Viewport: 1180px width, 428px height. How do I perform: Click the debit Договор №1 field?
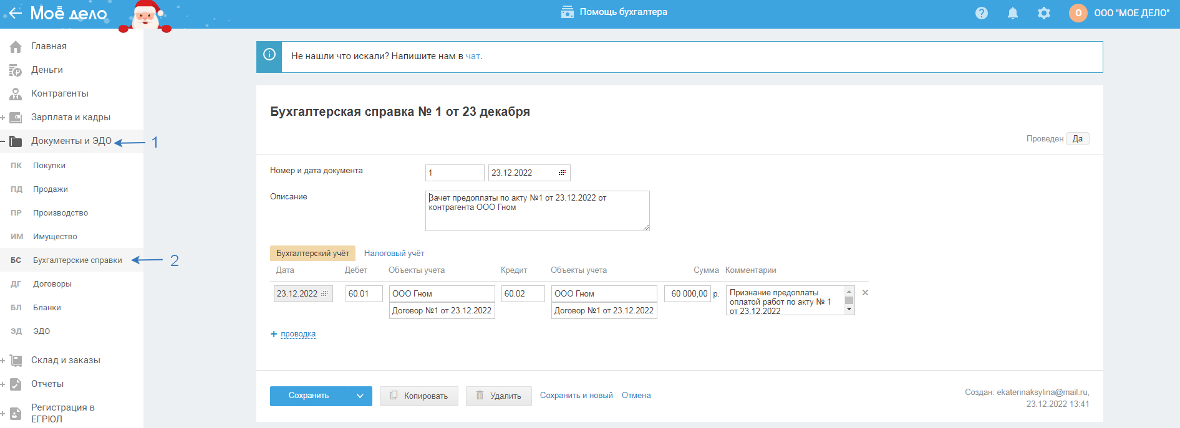(442, 310)
